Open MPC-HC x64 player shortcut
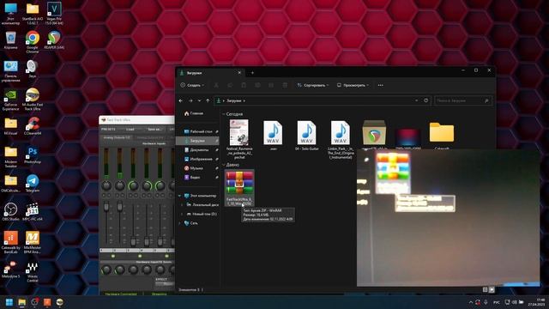This screenshot has width=549, height=309. click(33, 212)
